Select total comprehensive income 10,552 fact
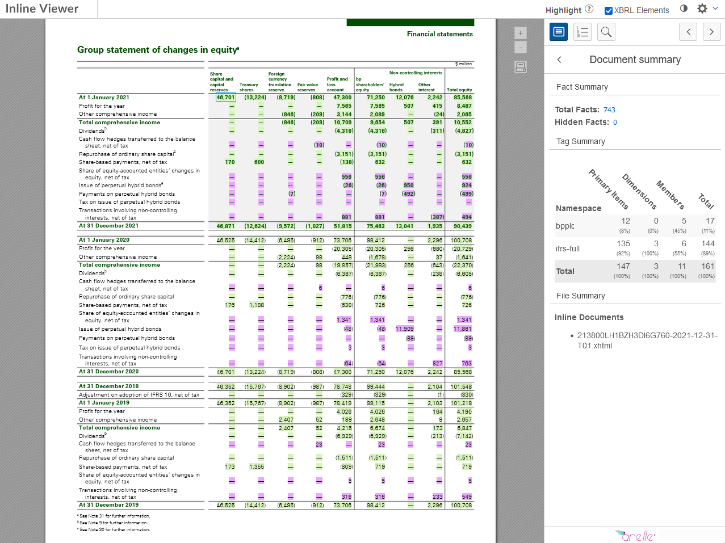The width and height of the screenshot is (725, 543). coord(463,123)
